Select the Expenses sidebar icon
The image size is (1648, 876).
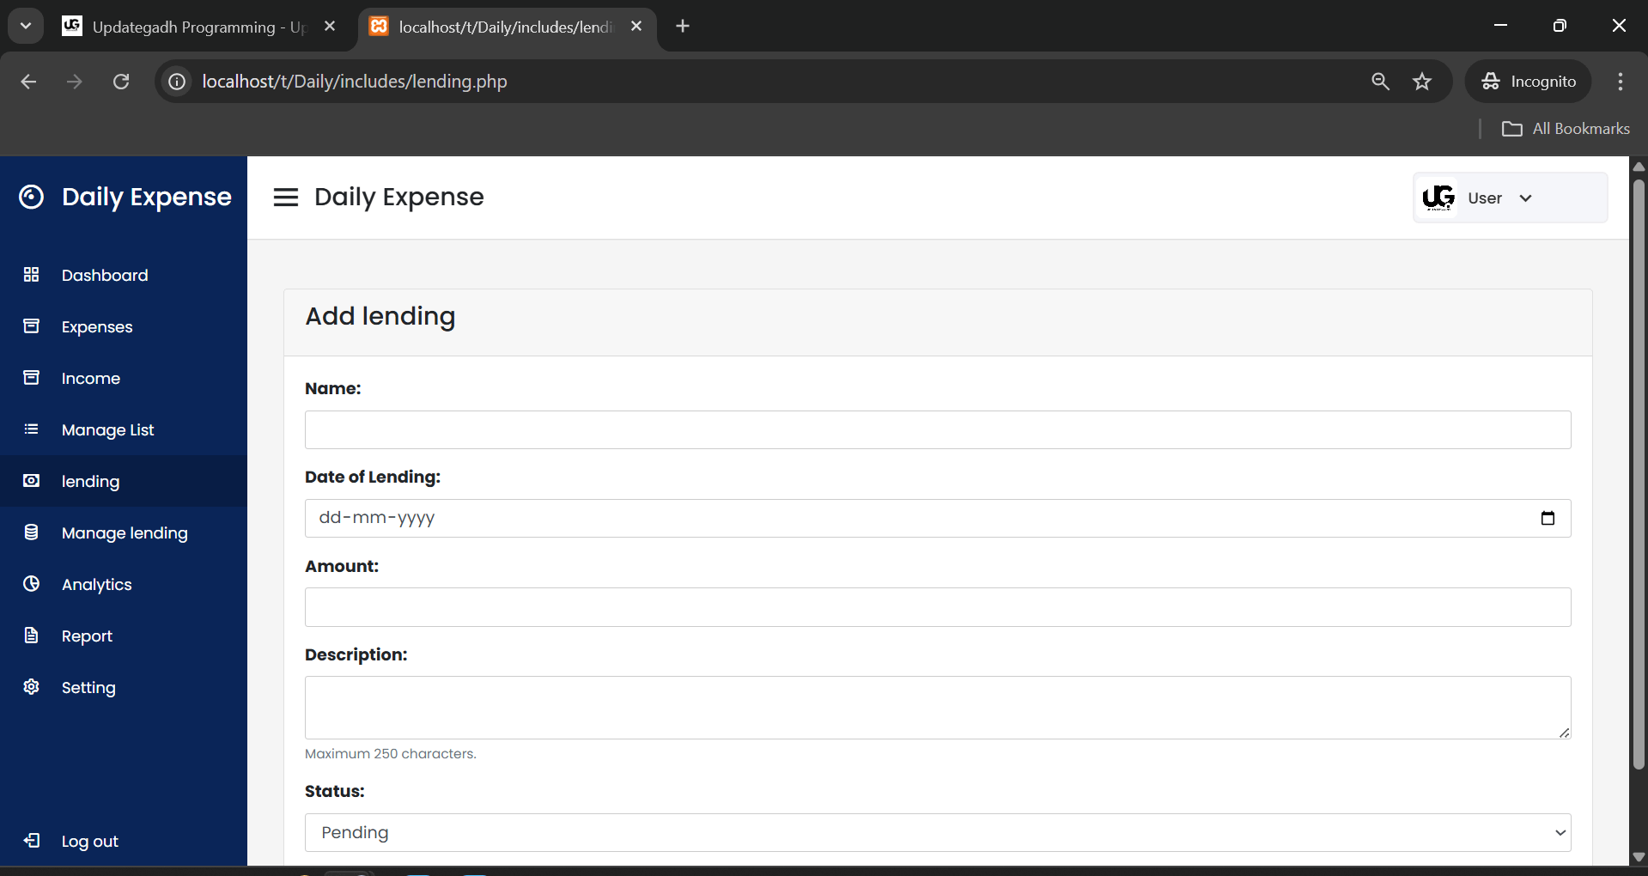(x=32, y=326)
